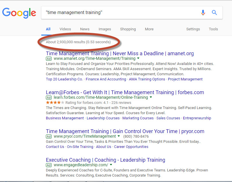Switch to the News tab
Image resolution: width=232 pixels, height=182 pixels.
click(x=85, y=29)
